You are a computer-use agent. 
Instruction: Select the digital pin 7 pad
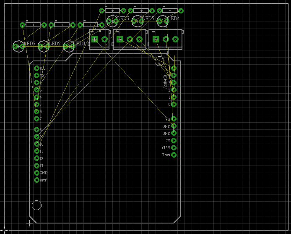[x=36, y=119]
